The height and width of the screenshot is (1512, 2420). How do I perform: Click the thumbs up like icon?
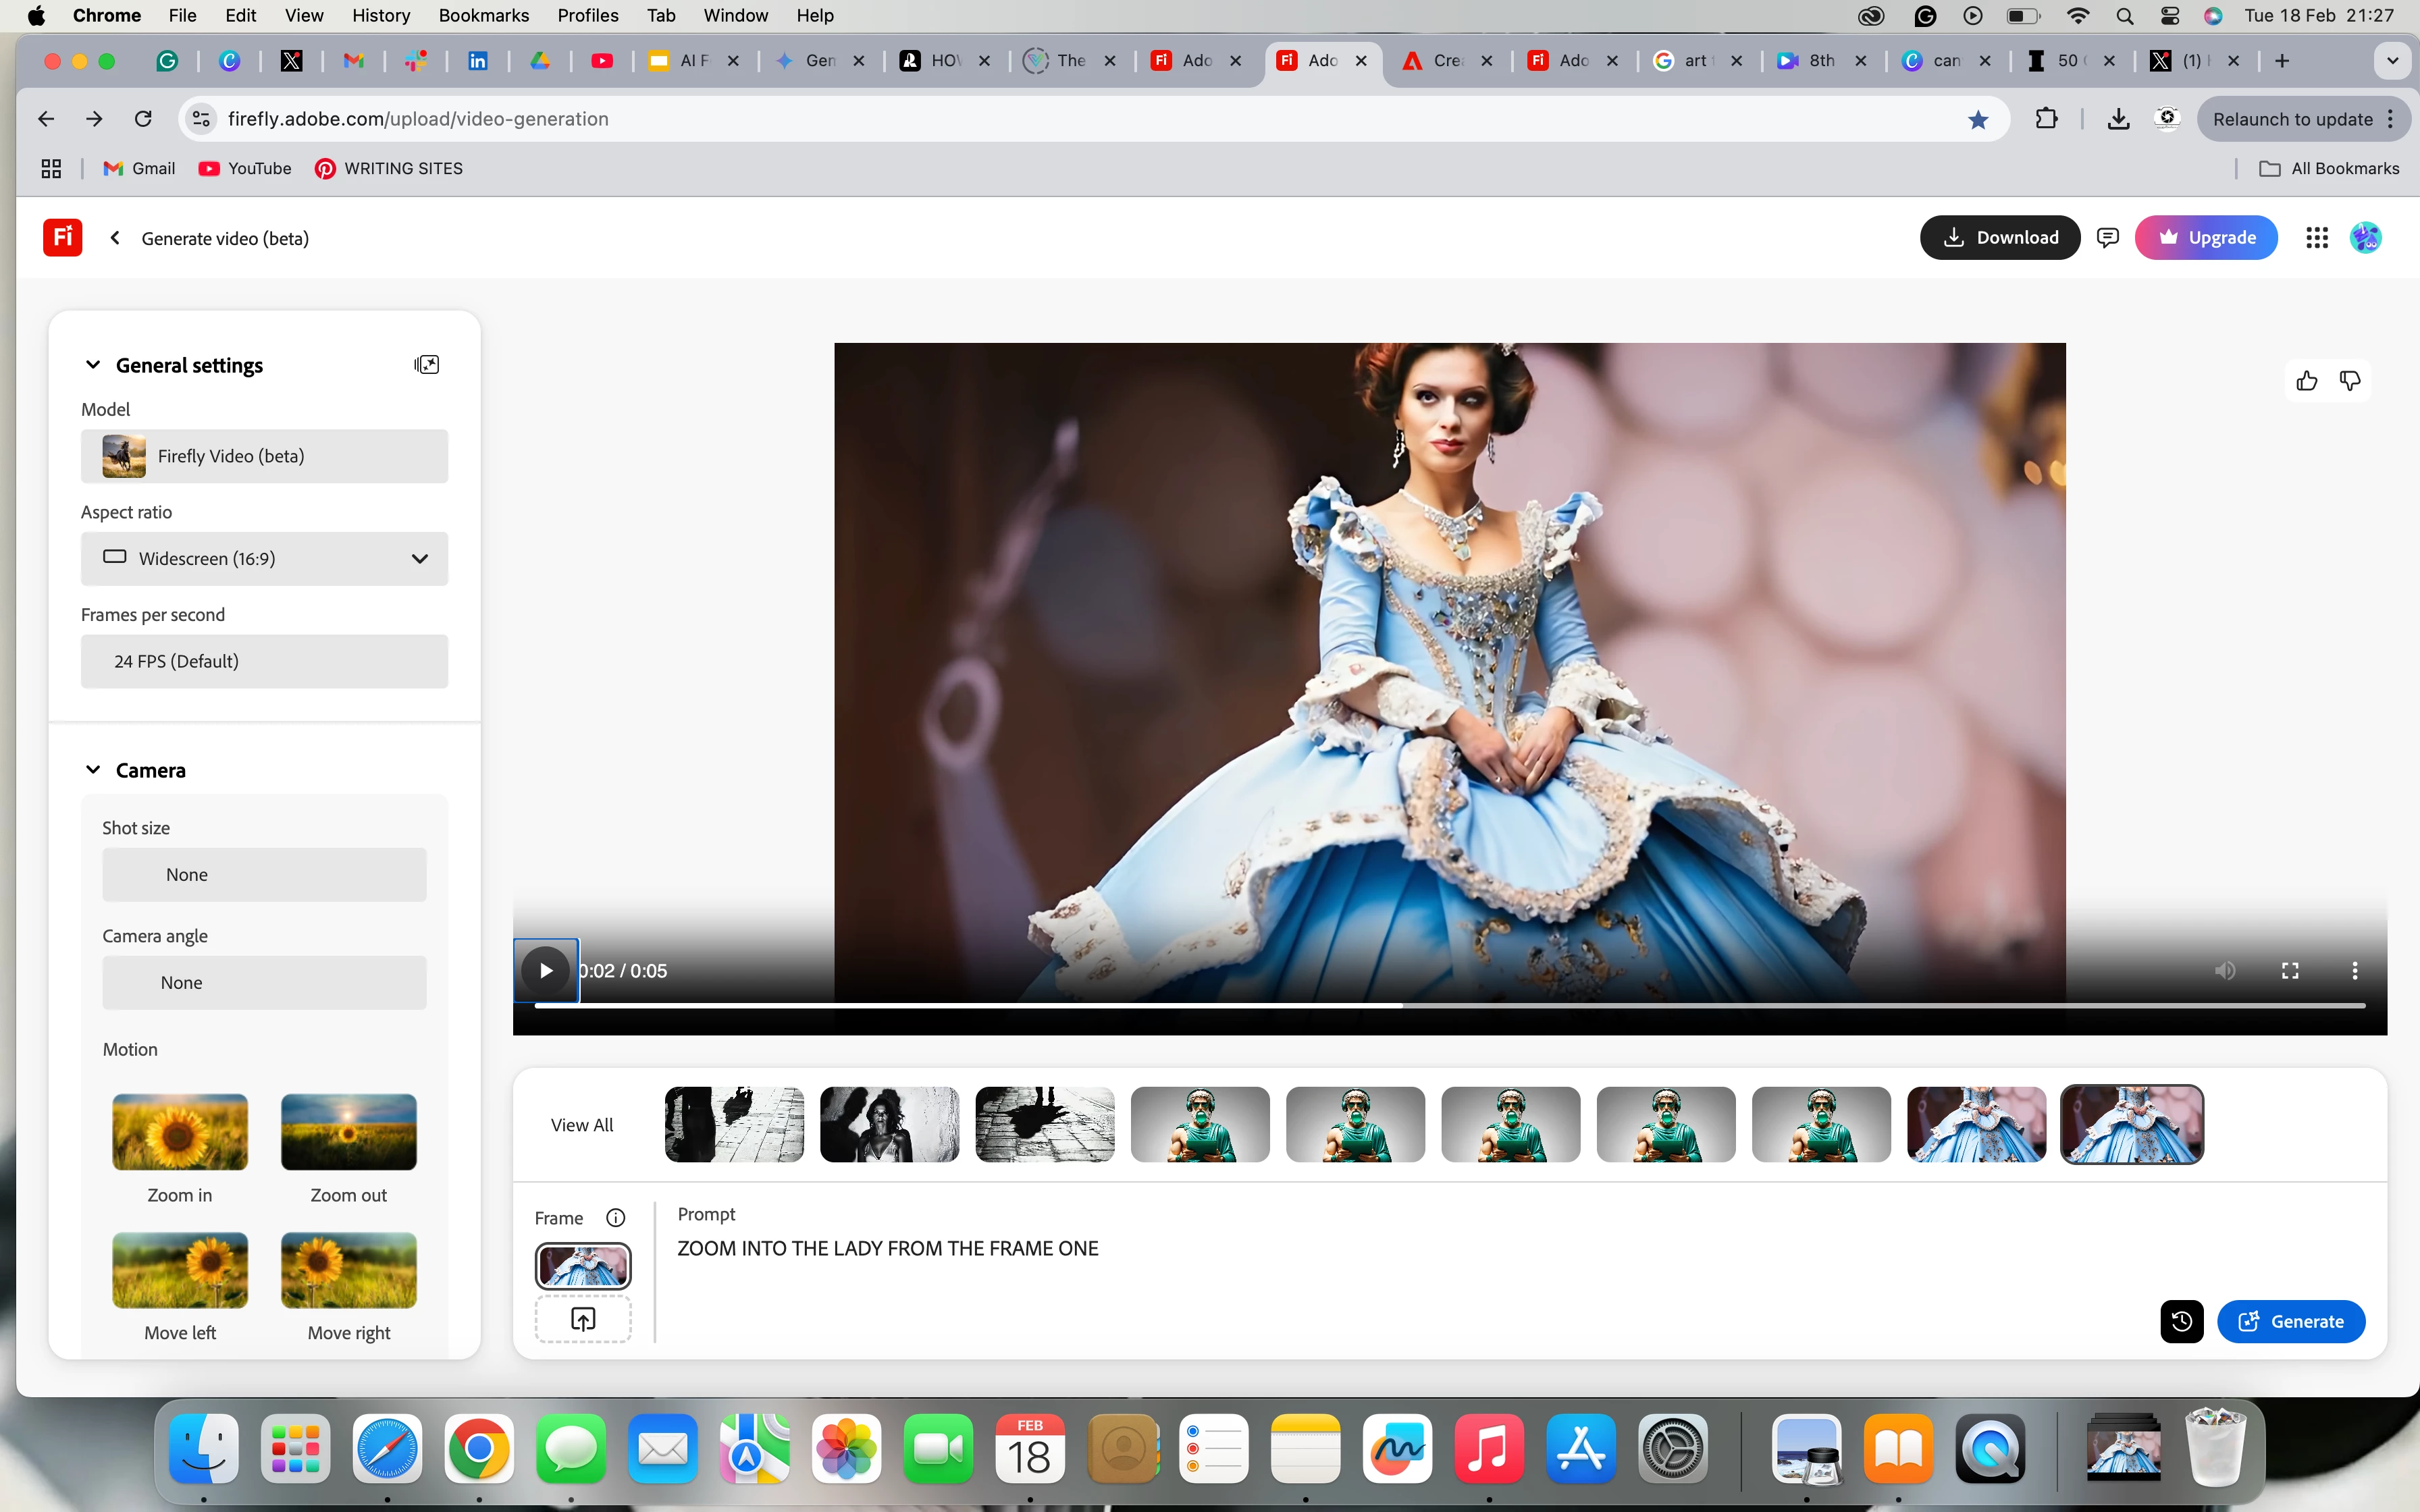(x=2306, y=381)
